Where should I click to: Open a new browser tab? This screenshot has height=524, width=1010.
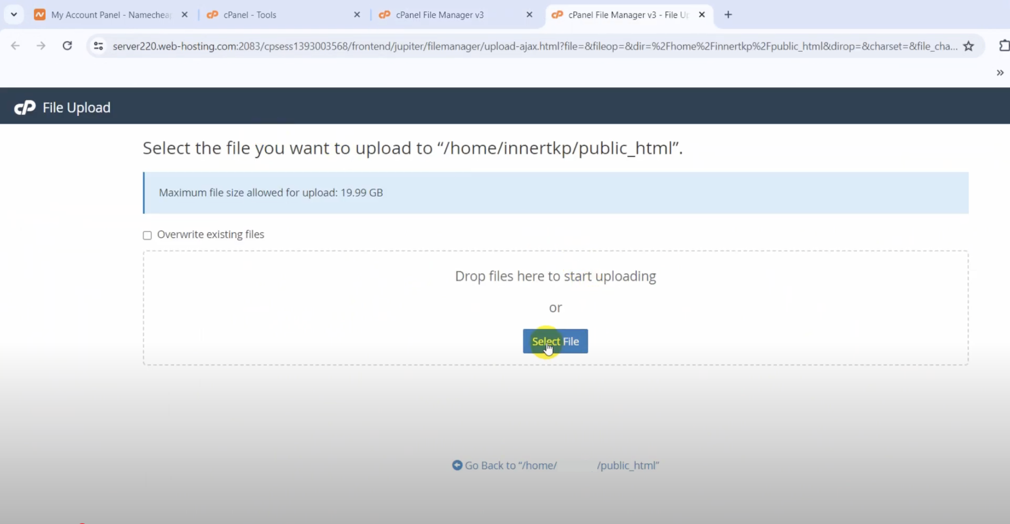click(728, 15)
